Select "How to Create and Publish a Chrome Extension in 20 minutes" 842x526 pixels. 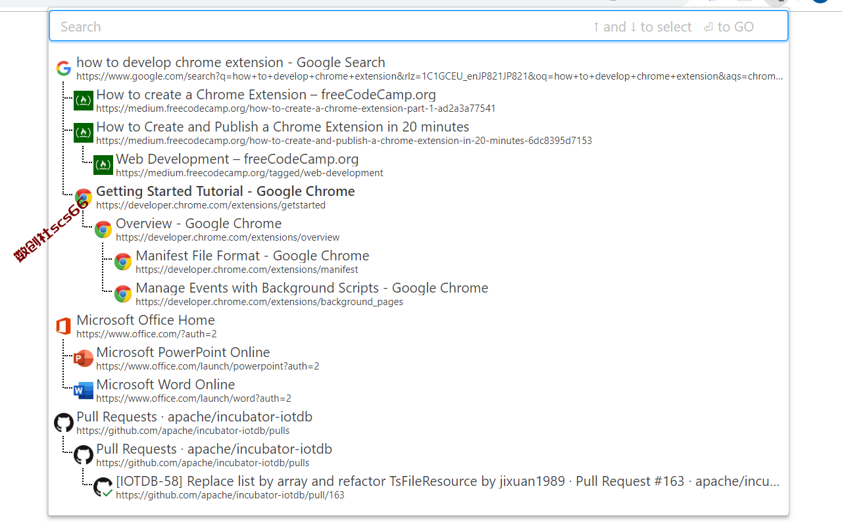[283, 127]
